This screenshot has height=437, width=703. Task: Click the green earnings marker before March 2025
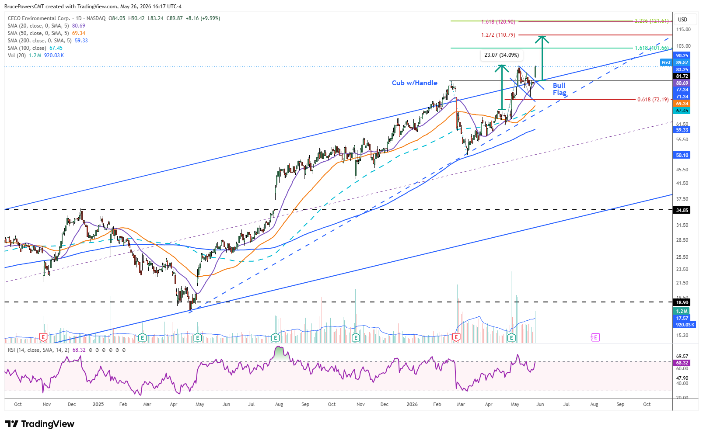point(142,337)
